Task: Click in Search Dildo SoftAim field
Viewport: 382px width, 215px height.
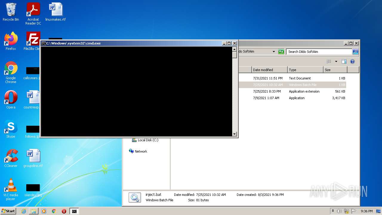Action: pos(319,52)
